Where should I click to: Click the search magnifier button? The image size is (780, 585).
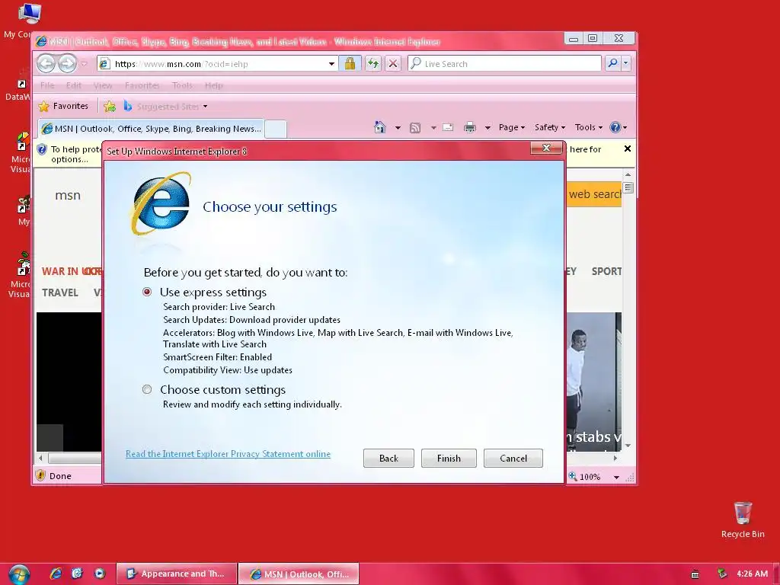[x=613, y=62]
